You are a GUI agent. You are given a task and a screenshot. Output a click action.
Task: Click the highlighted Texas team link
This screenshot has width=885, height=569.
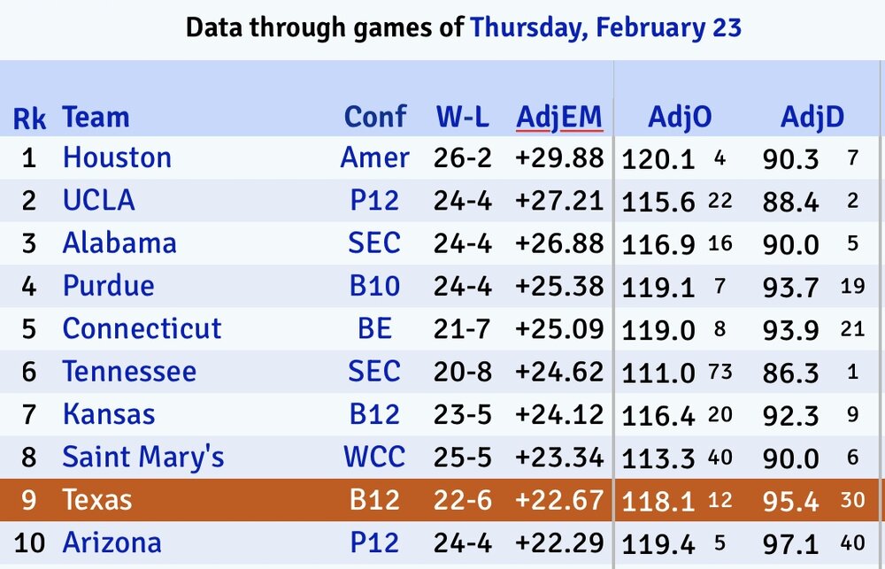(96, 500)
